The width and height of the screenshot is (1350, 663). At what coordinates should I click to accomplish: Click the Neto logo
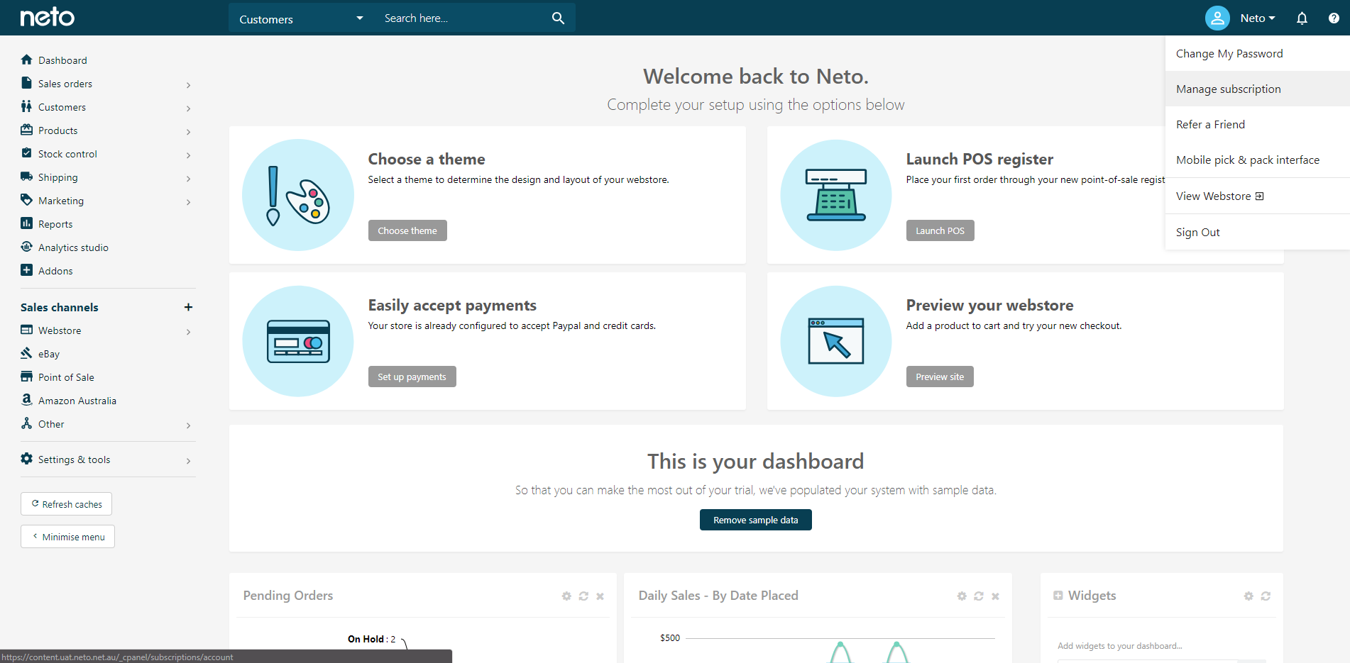[47, 17]
